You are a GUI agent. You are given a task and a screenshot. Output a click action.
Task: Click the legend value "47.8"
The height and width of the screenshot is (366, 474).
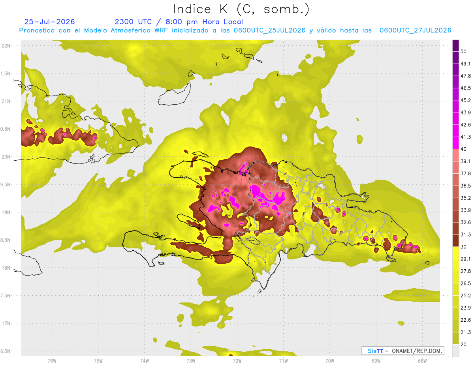[x=466, y=76]
